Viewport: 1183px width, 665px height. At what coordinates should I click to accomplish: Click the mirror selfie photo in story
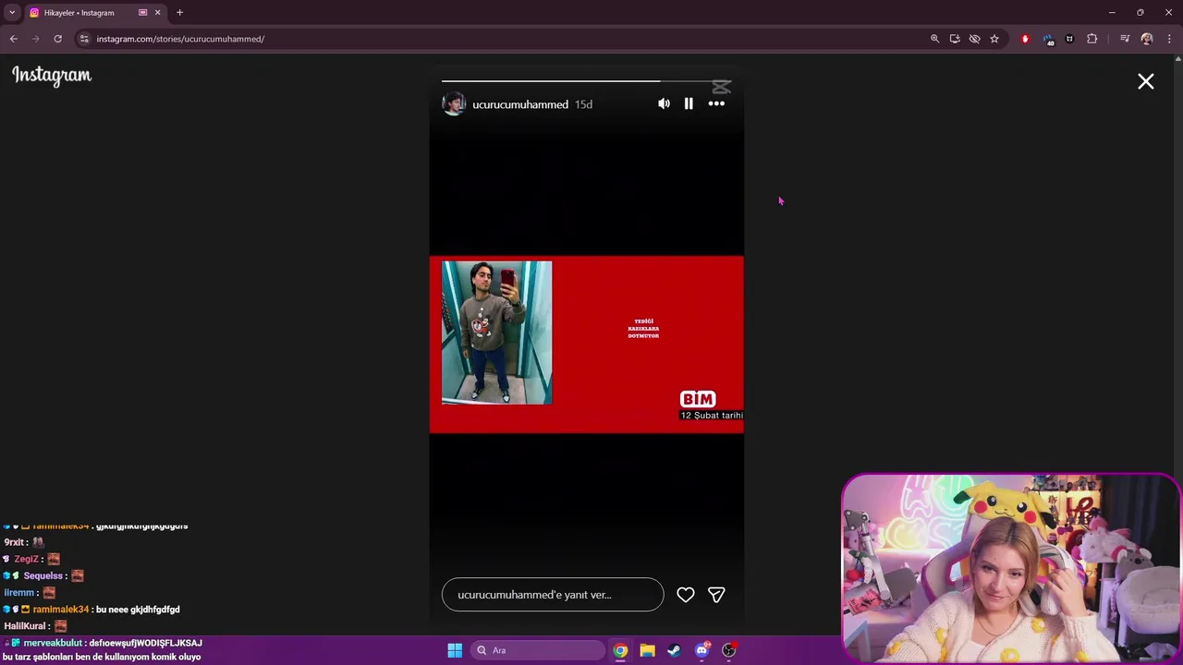click(497, 332)
